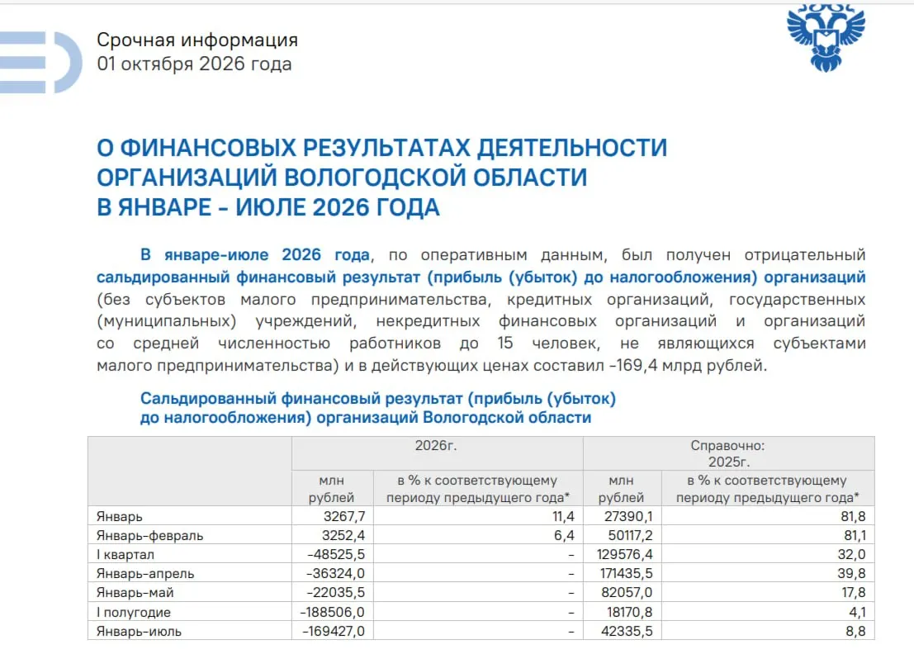Viewport: 914px width, 649px height.
Task: Click the percentage cell '81,1'
Action: click(x=855, y=535)
